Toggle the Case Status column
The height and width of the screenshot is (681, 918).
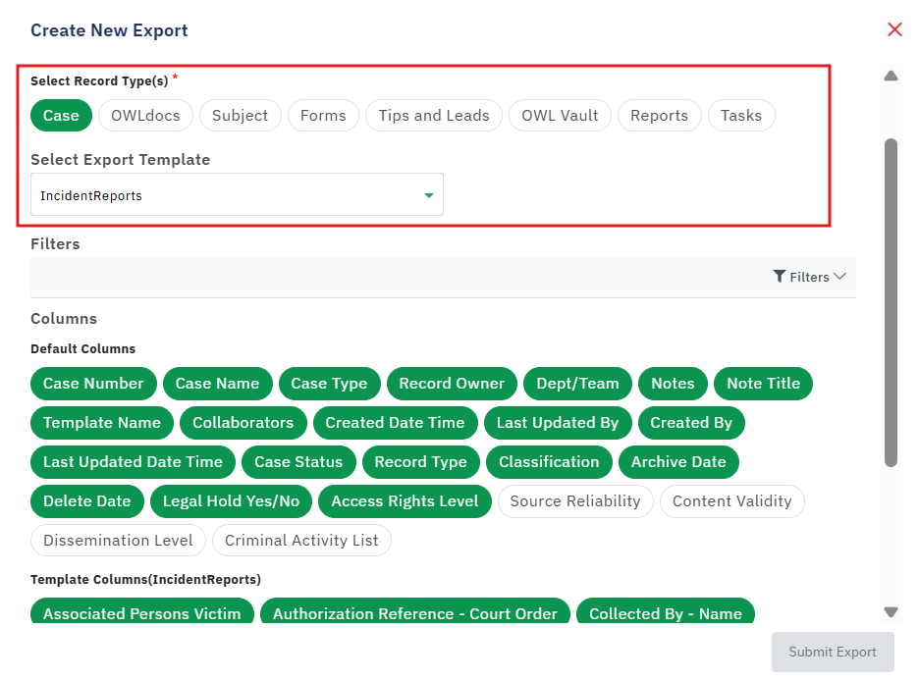point(298,461)
